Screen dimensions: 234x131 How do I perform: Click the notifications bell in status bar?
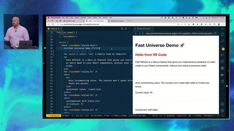223,116
